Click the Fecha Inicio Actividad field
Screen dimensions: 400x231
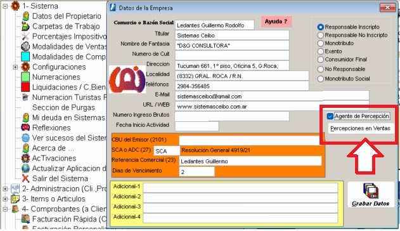(x=197, y=126)
